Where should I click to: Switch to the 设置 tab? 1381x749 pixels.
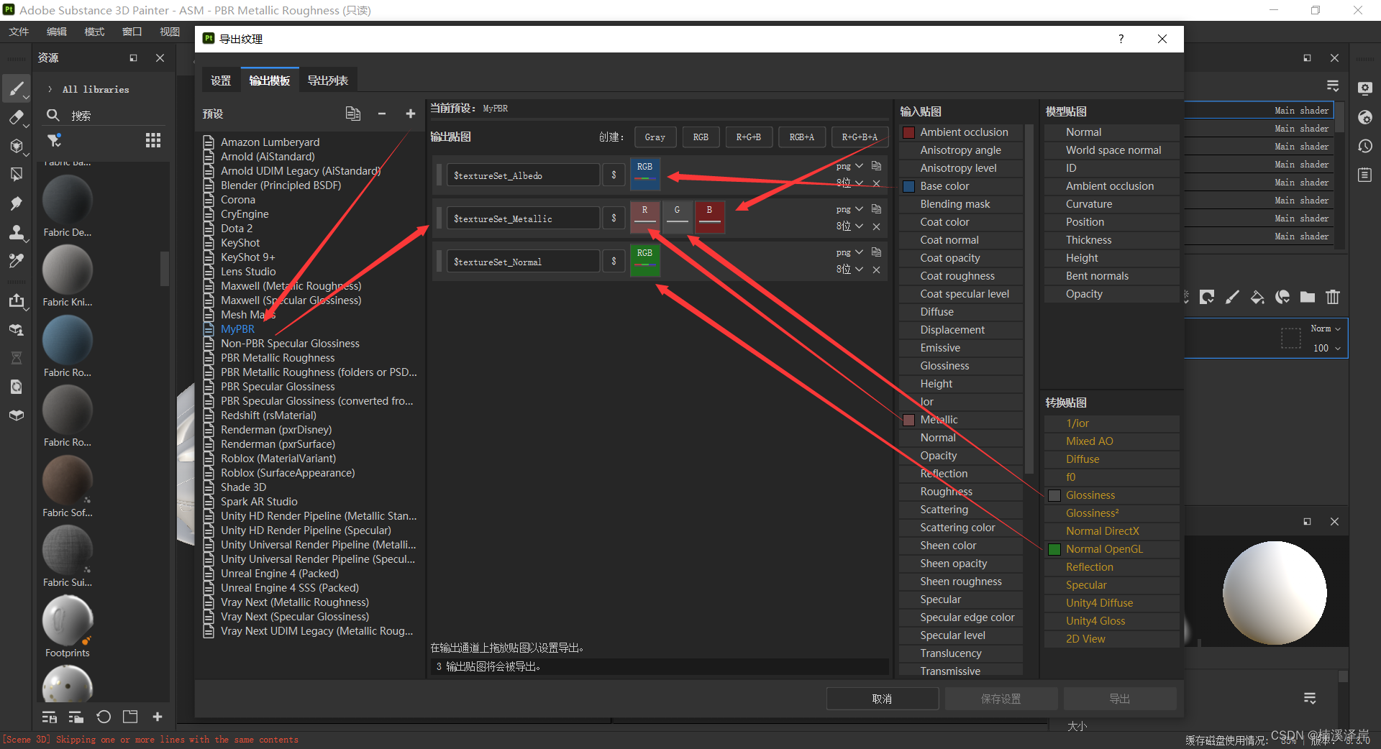221,81
